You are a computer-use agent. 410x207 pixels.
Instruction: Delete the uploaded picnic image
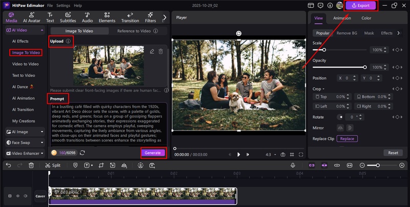[160, 51]
